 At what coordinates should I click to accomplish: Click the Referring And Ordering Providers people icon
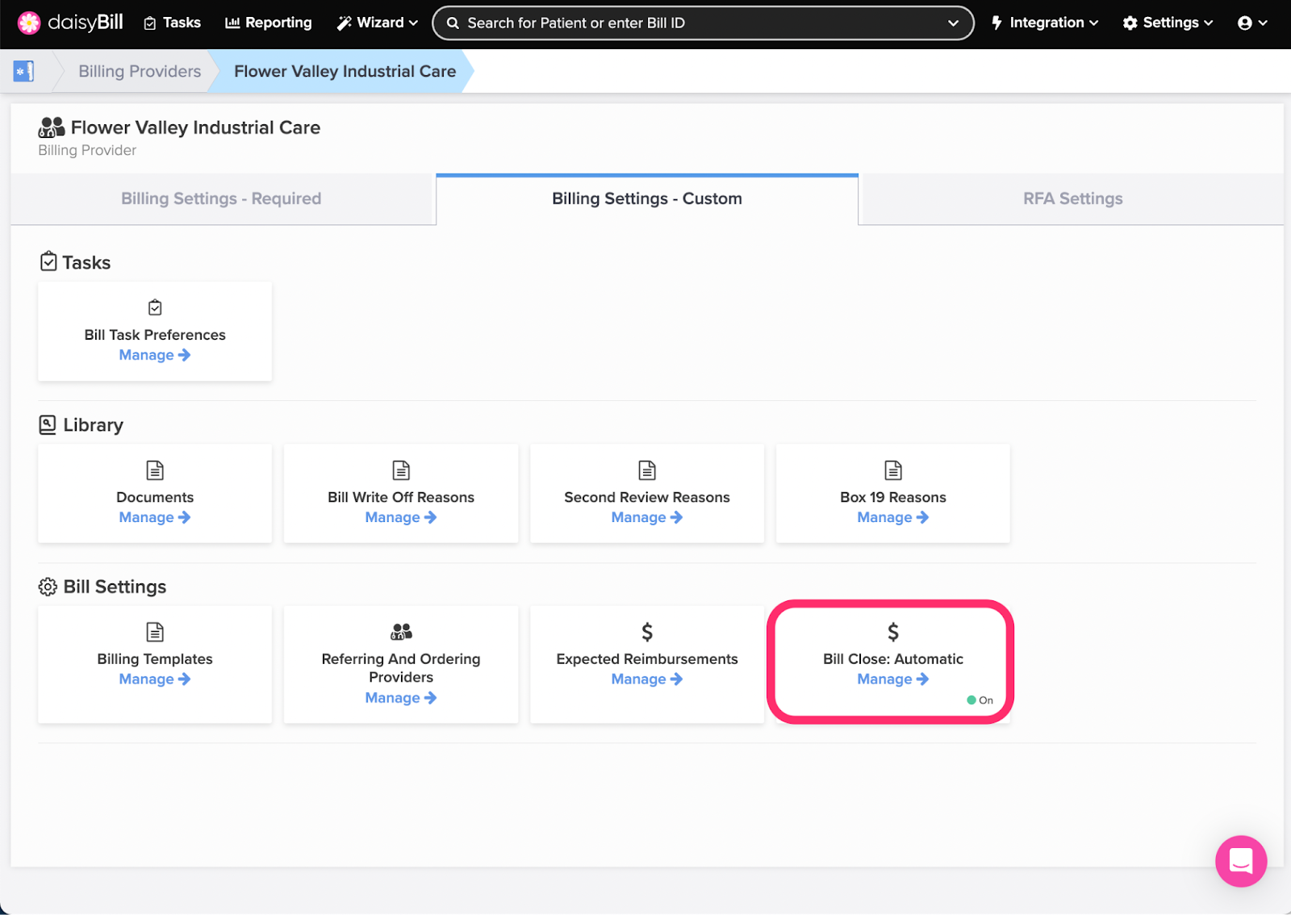400,632
